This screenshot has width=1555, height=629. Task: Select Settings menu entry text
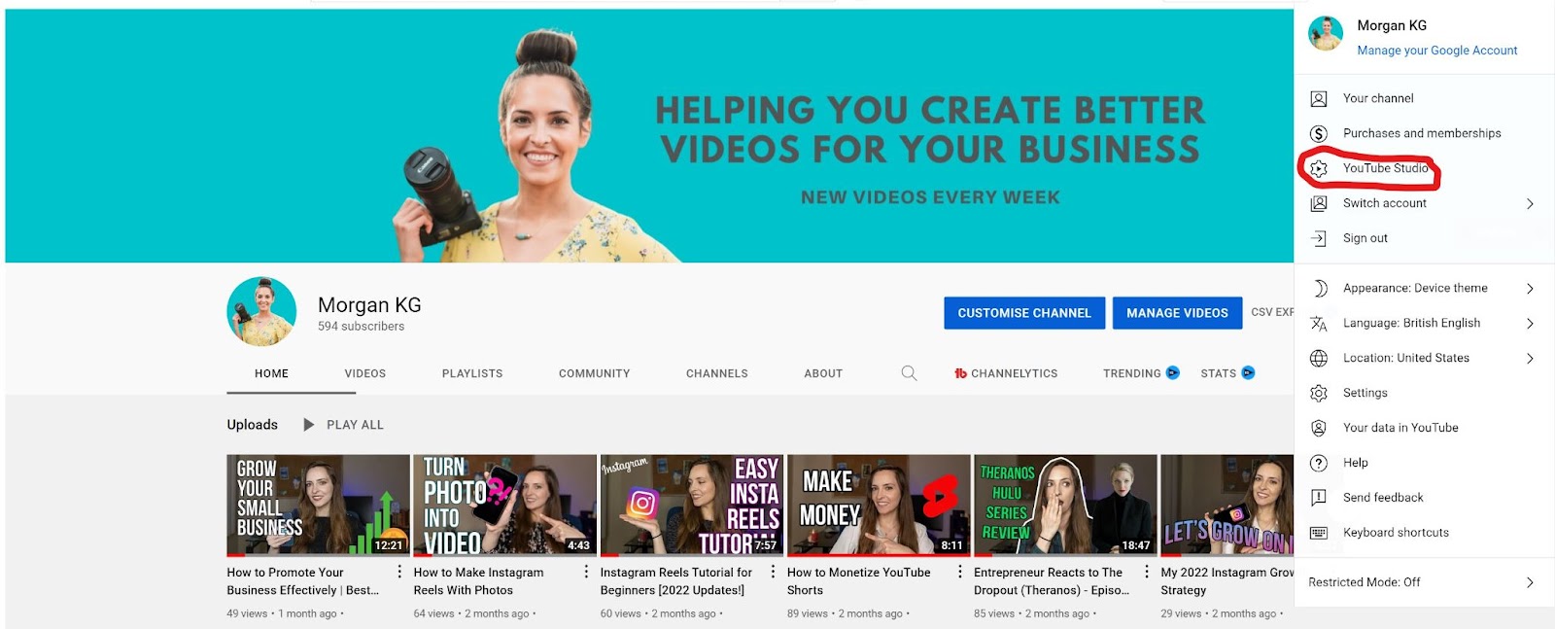[1365, 393]
